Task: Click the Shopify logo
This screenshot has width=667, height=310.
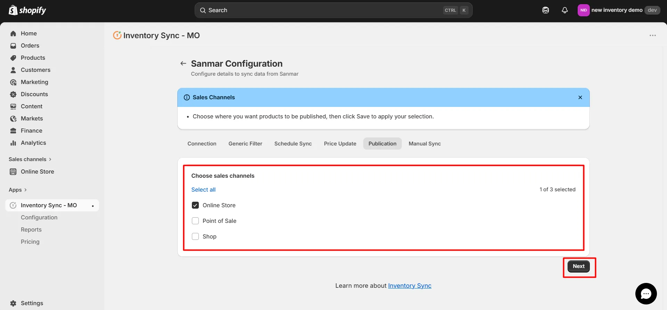Action: coord(27,10)
